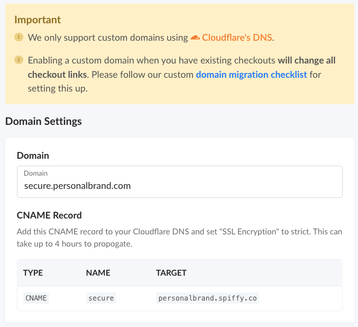358x327 pixels.
Task: Select the secure name code value
Action: 101,298
